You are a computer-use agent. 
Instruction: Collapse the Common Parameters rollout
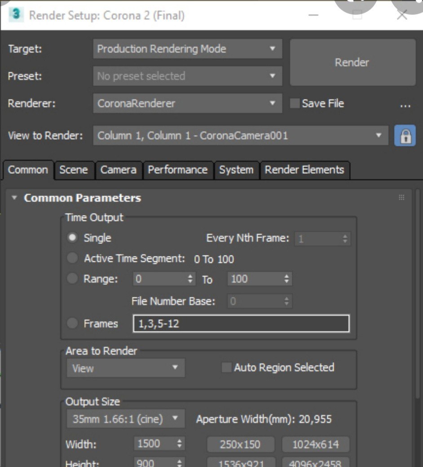[x=14, y=198]
